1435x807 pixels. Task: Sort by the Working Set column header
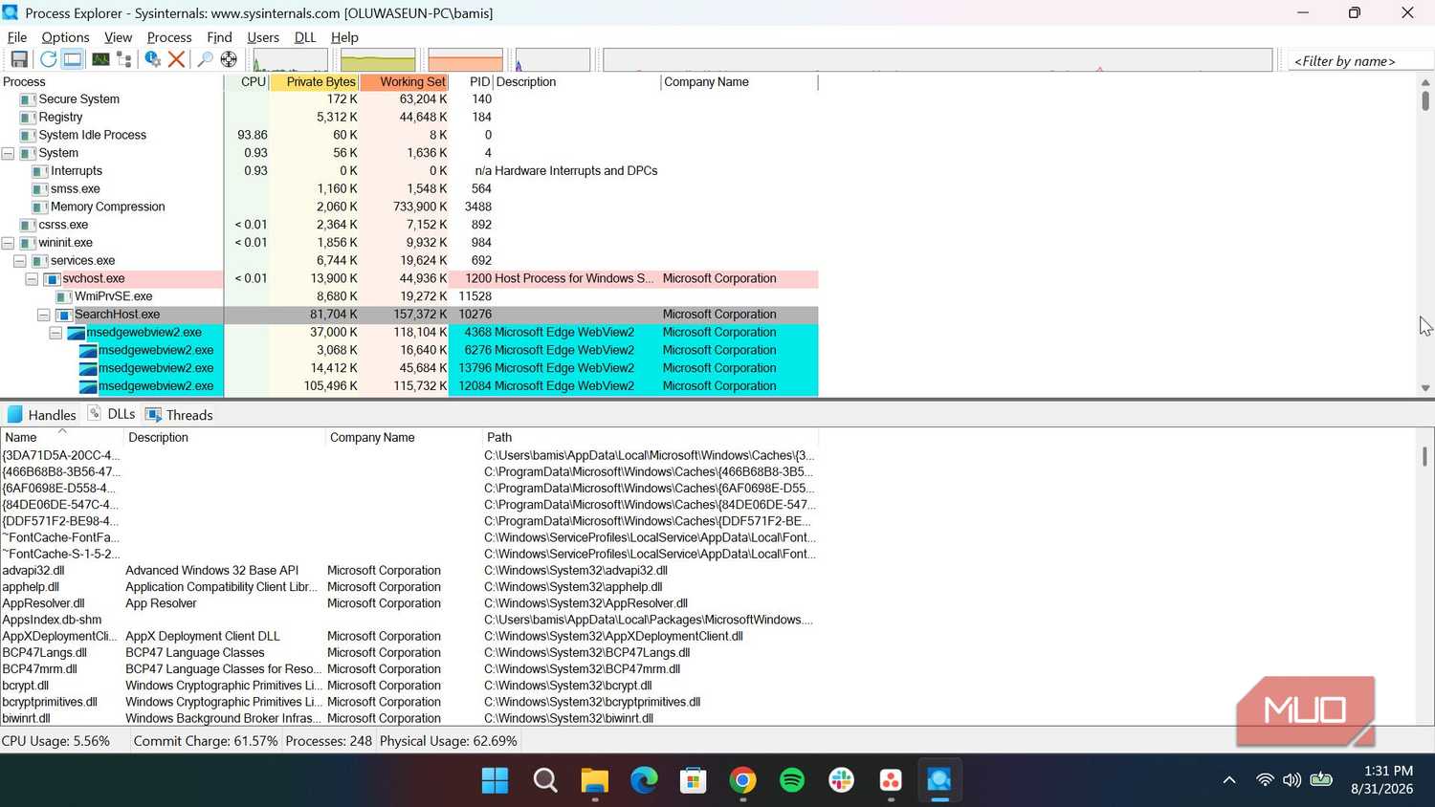tap(404, 82)
